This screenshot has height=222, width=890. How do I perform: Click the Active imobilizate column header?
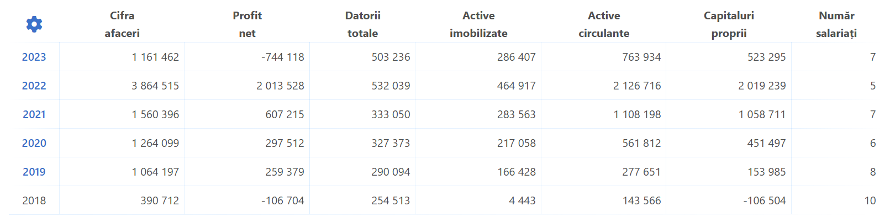point(478,24)
